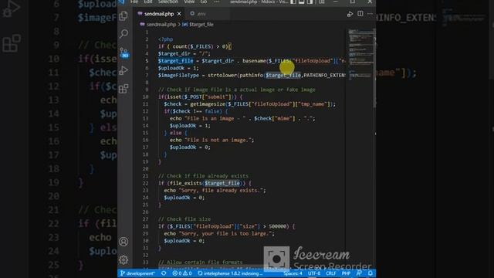Viewport: 494px width, 278px height.
Task: Split the editor to the right
Action: pyautogui.click(x=360, y=14)
